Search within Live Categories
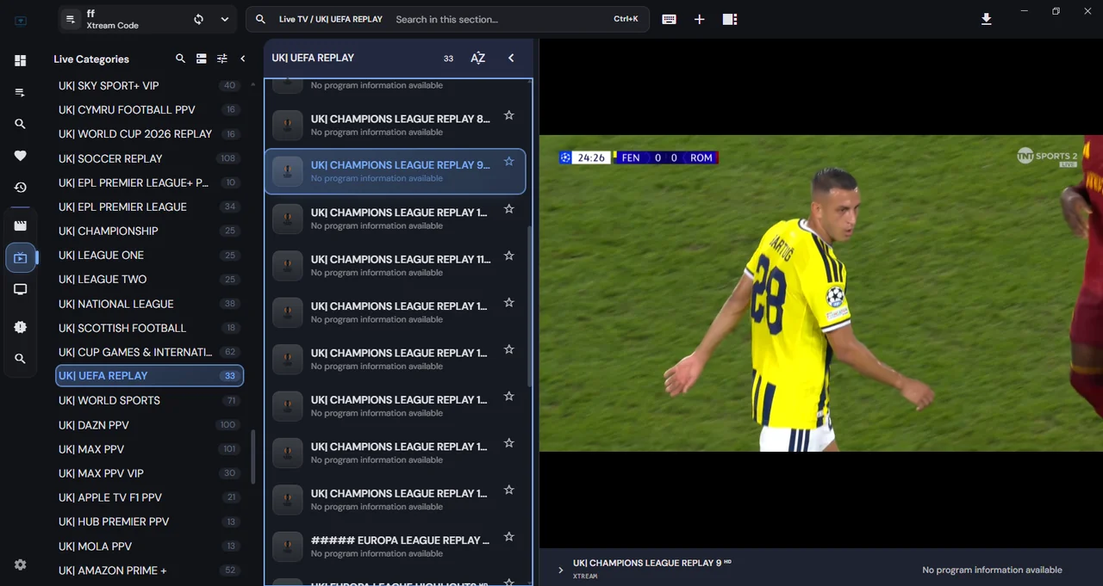Screen dimensions: 1103x586 click(x=180, y=59)
